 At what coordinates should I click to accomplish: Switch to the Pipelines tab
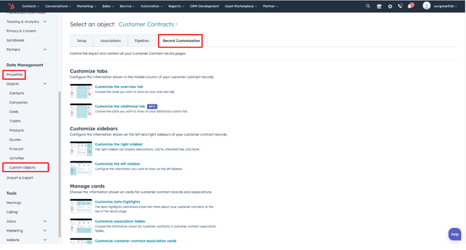pyautogui.click(x=142, y=41)
